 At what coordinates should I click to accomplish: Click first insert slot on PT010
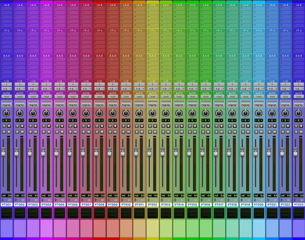pos(126,8)
